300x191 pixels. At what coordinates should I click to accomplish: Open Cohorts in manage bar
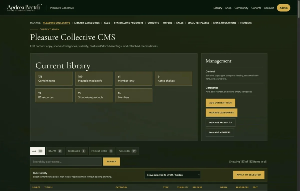(153, 23)
